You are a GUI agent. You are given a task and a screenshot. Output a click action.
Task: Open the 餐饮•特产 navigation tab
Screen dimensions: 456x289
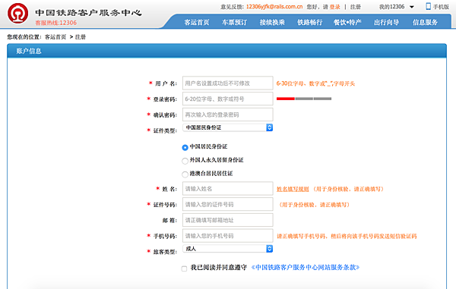347,22
